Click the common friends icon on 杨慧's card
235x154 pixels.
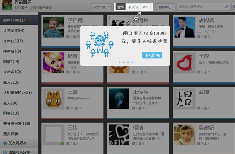[74, 72]
